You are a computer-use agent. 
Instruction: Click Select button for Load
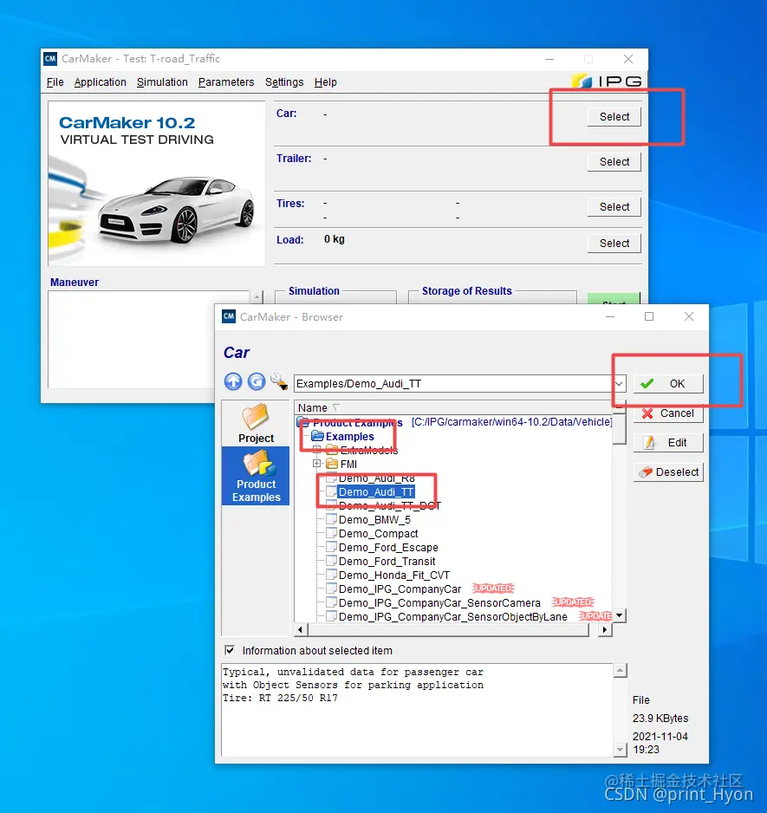coord(614,244)
